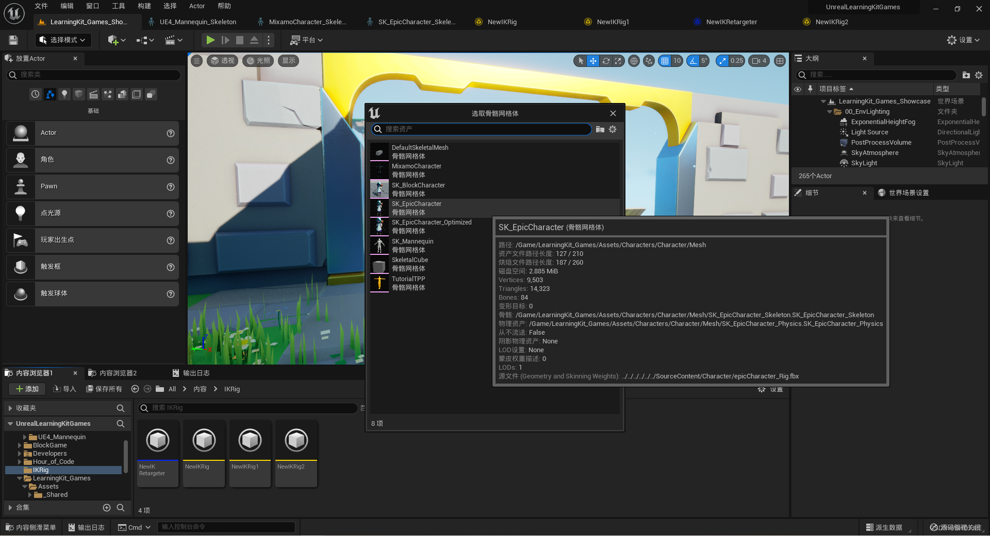Select the Lights category bulb icon
The width and height of the screenshot is (990, 536).
pos(64,94)
